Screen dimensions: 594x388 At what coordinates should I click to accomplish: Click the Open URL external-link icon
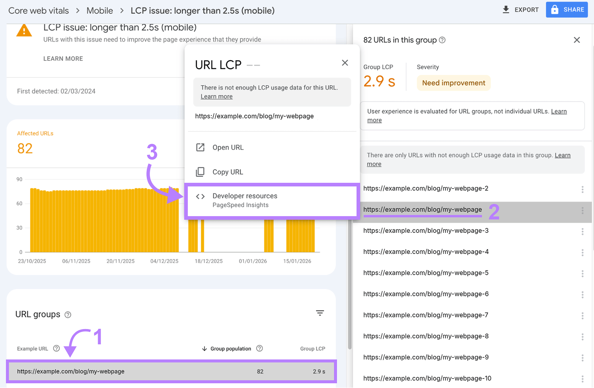pos(200,147)
